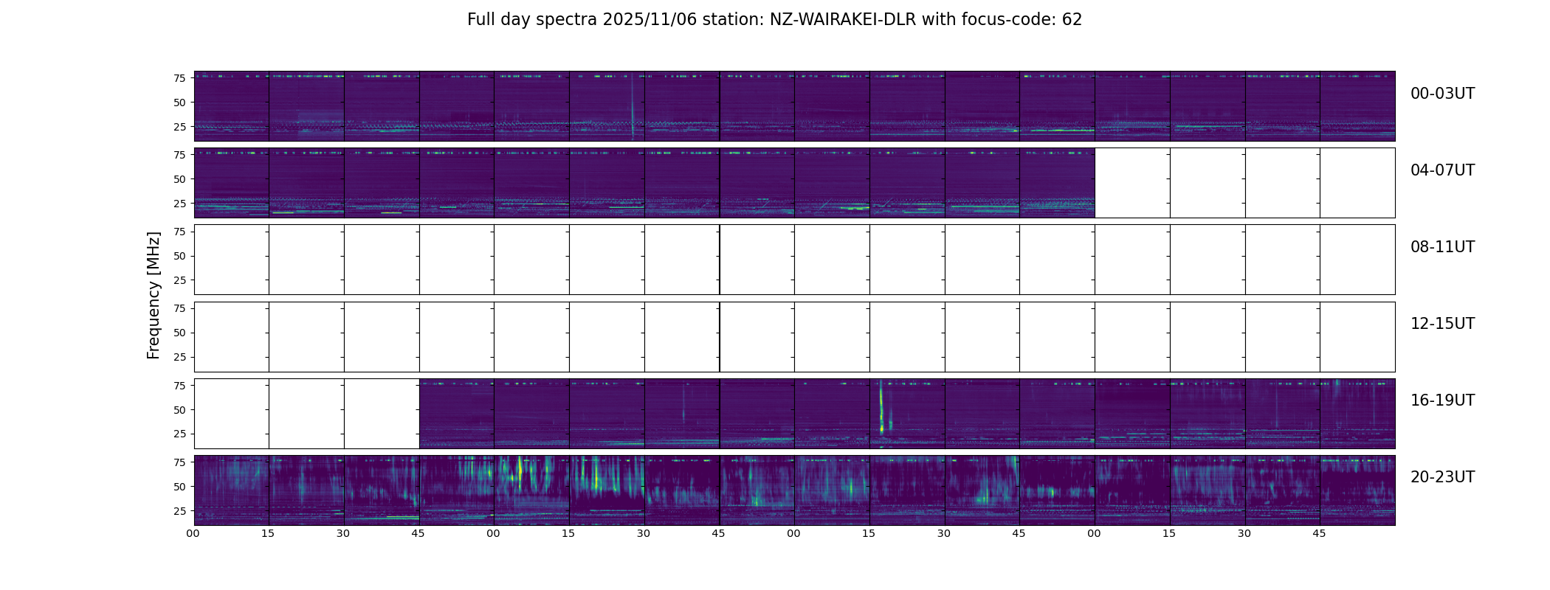Select the 00-03UT row label
Viewport: 1550px width, 590px height.
click(x=1442, y=94)
